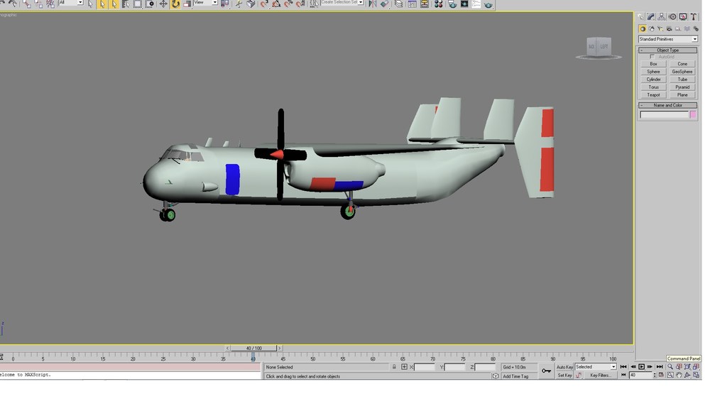Click the Zoom magnifier viewport control
Viewport: 710px width, 399px height.
(670, 367)
